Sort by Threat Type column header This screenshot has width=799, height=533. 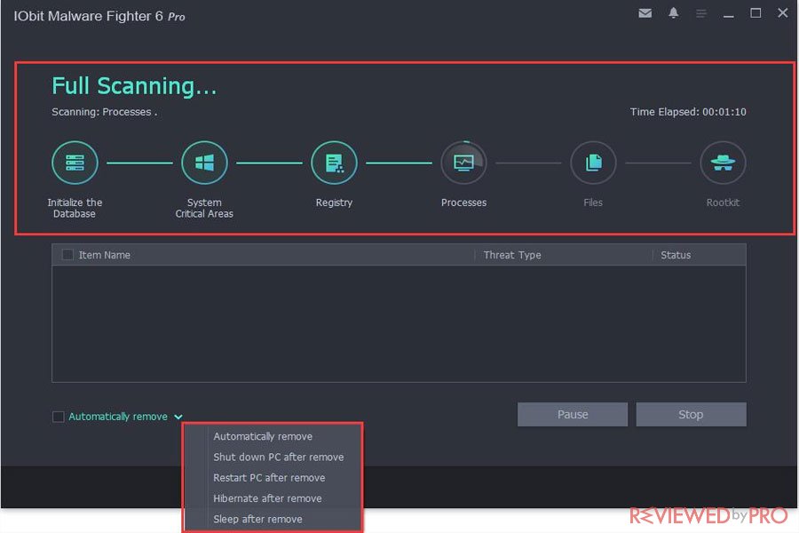click(512, 255)
